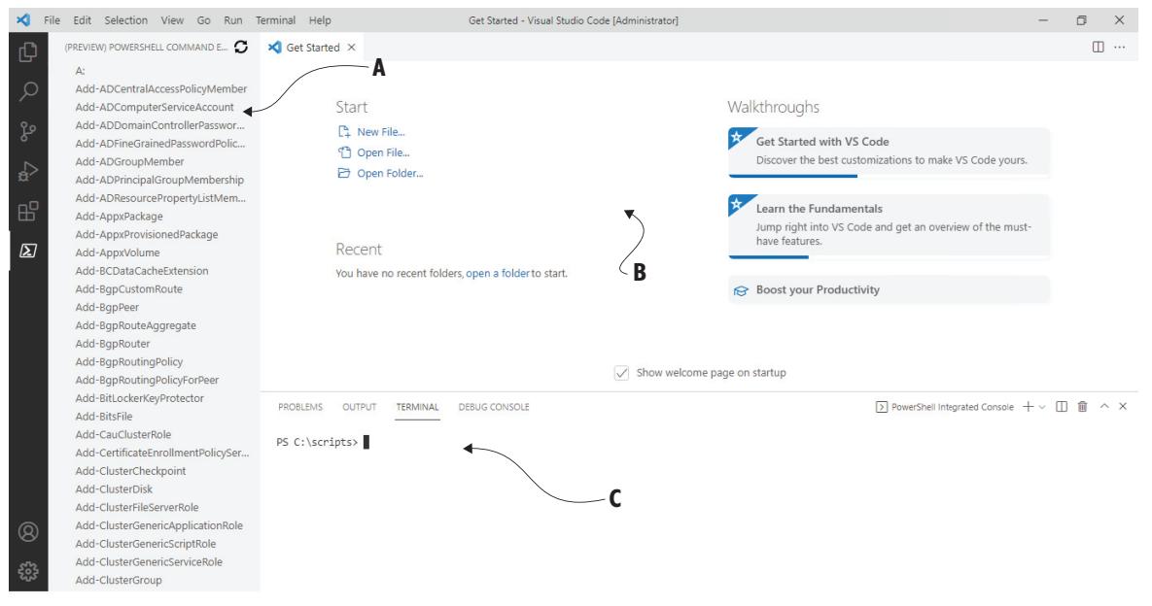Split the editor to the right
1152x606 pixels.
[1098, 47]
